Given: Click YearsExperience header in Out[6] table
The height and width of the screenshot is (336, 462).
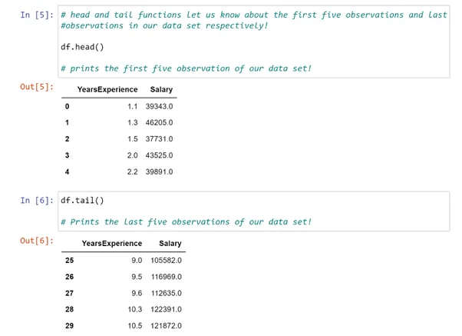Looking at the screenshot, I should coord(112,243).
